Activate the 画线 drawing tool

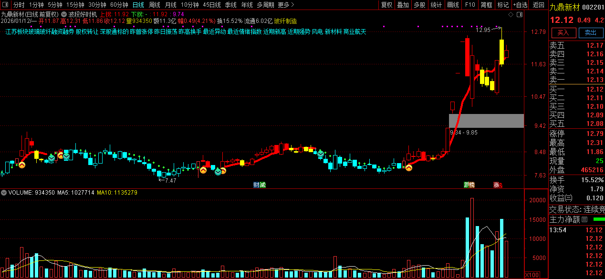[453, 5]
